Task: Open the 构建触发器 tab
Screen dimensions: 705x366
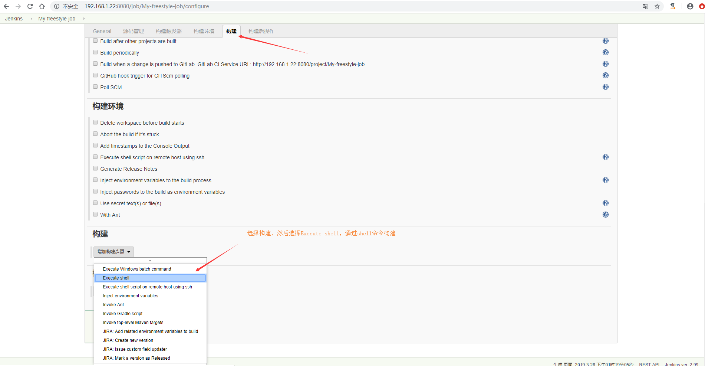Action: 169,31
